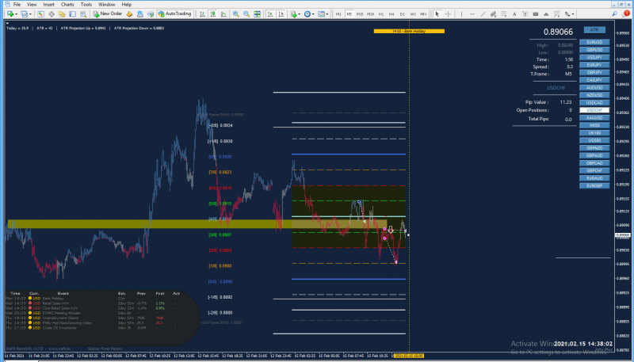The width and height of the screenshot is (634, 362).
Task: Switch timeframe to H1
Action: 381,13
